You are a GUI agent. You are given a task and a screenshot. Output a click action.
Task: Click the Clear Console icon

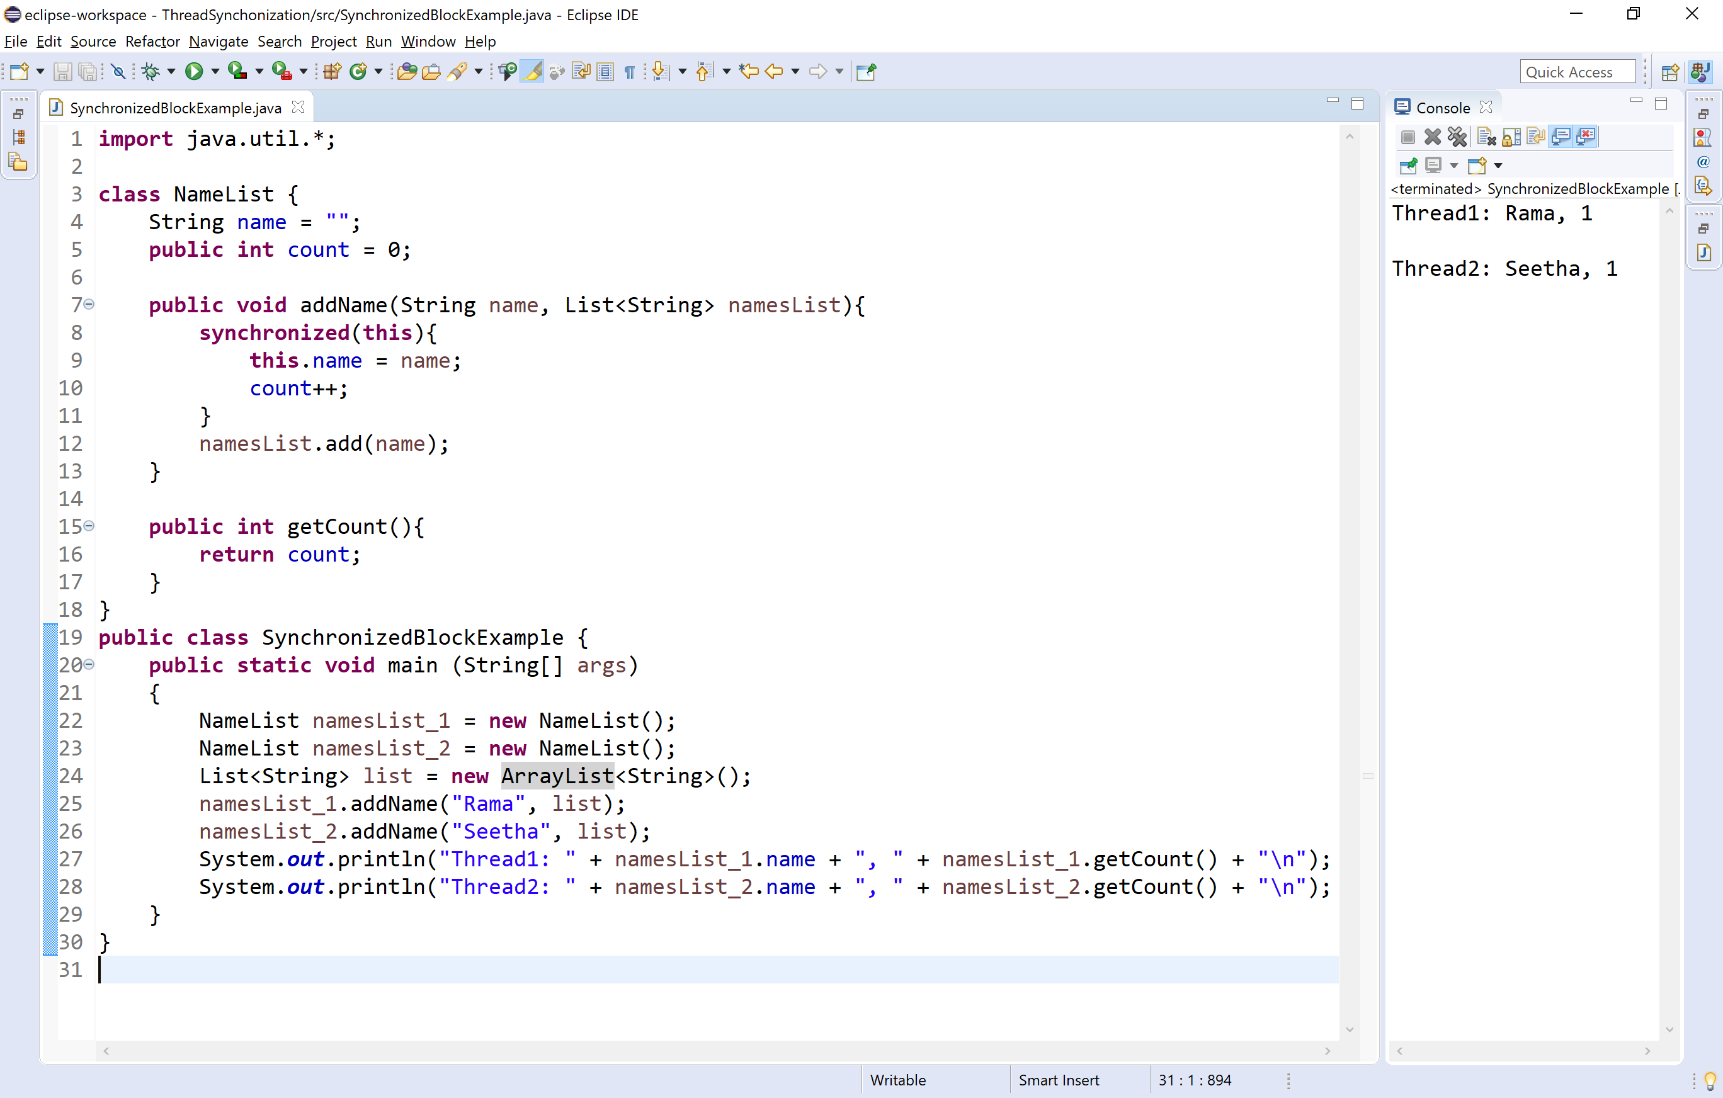pyautogui.click(x=1486, y=137)
